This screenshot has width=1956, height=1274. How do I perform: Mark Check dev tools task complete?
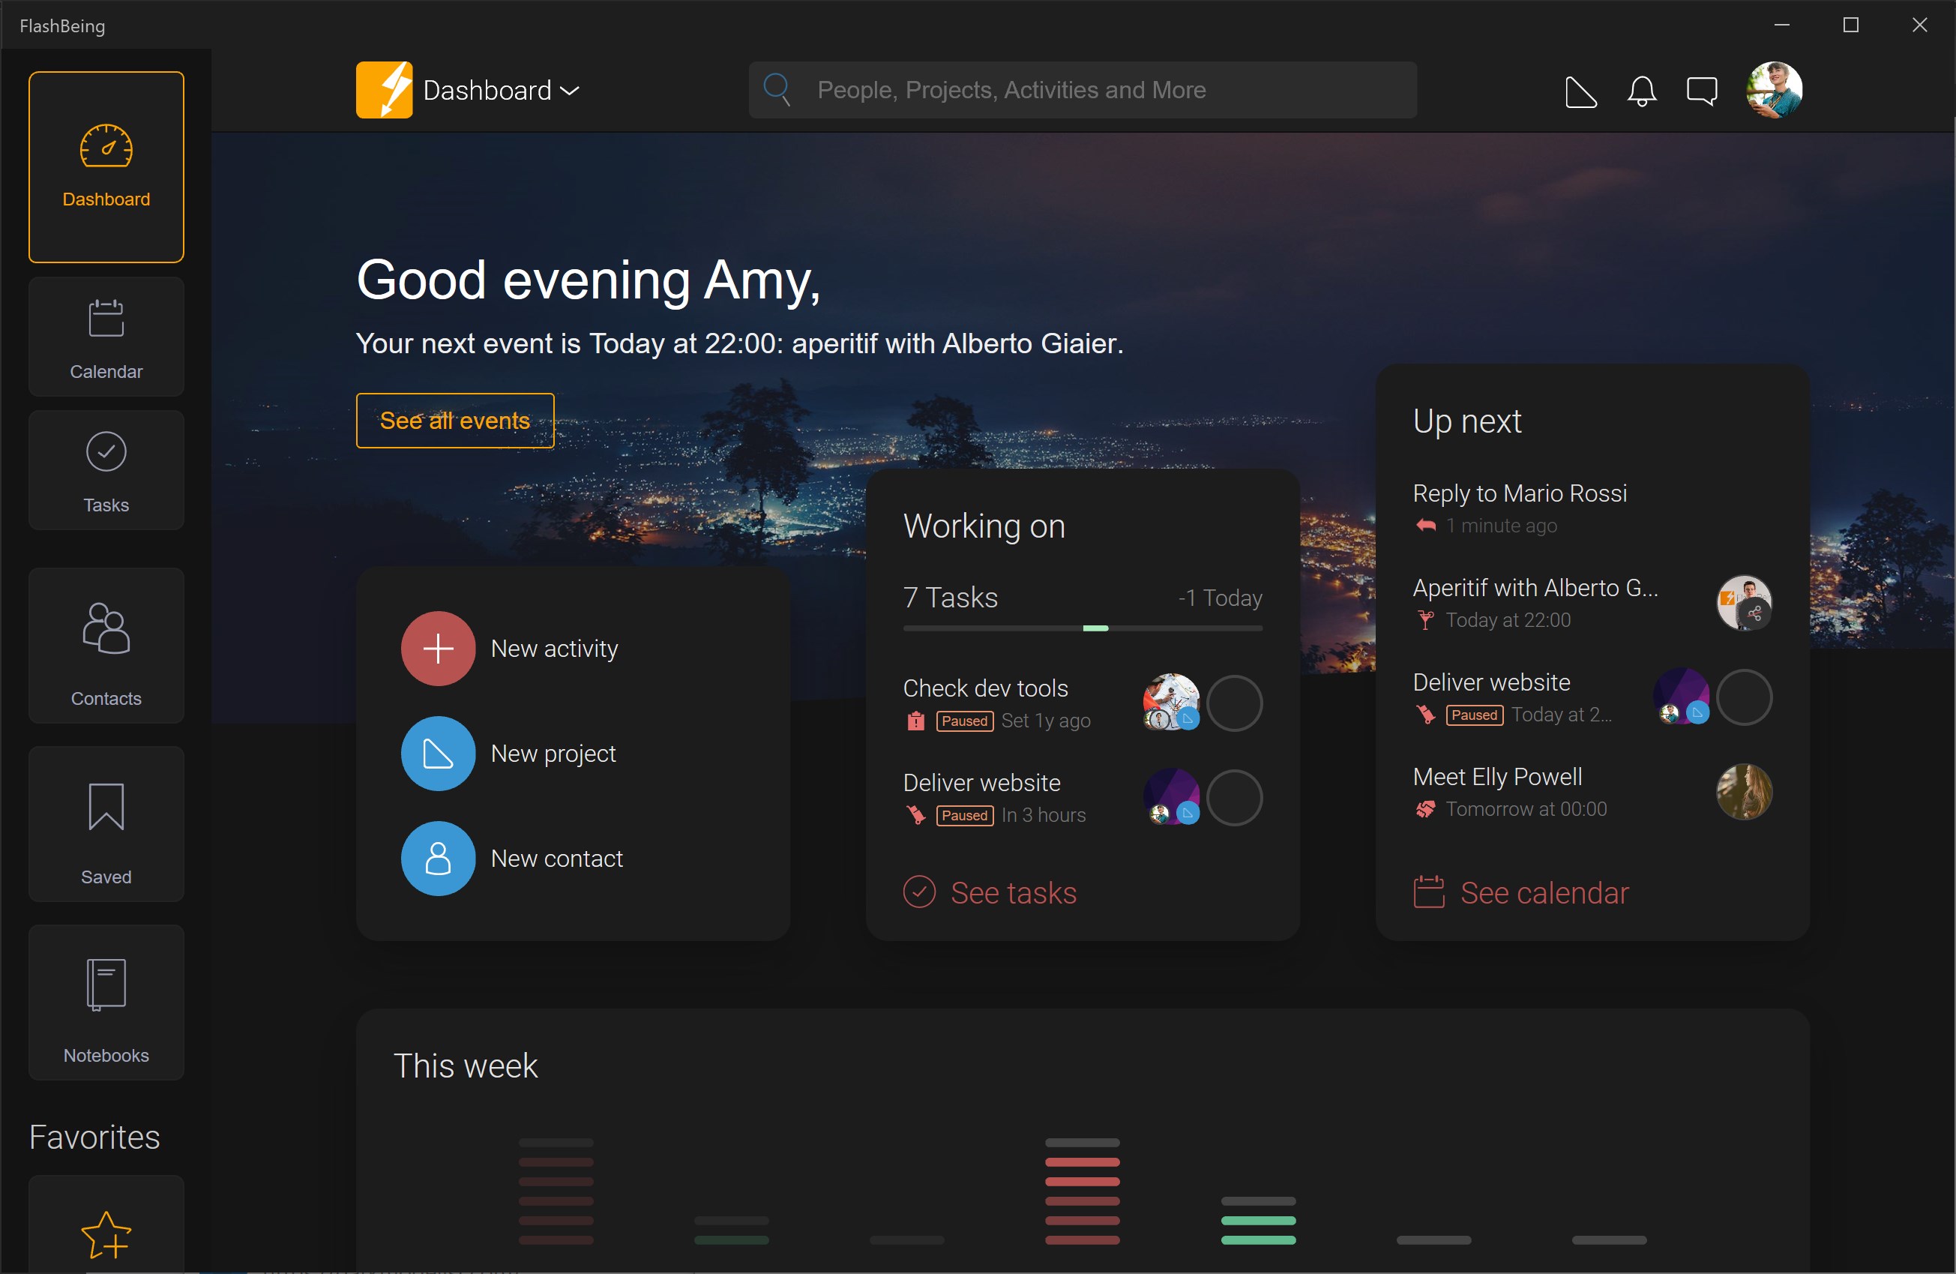point(1233,703)
